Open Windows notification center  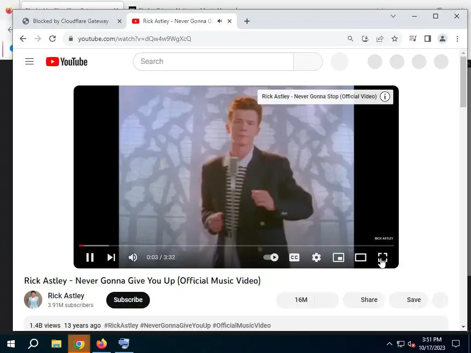[x=456, y=344]
